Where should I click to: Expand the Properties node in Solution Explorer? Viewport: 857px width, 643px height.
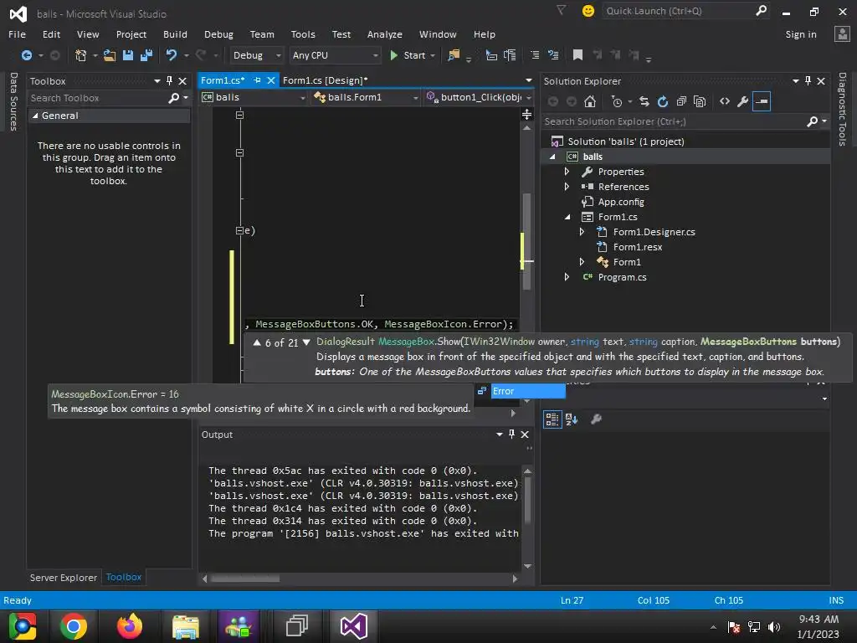567,172
